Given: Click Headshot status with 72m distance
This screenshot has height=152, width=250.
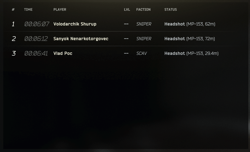Looking at the screenshot, I should click(x=190, y=39).
